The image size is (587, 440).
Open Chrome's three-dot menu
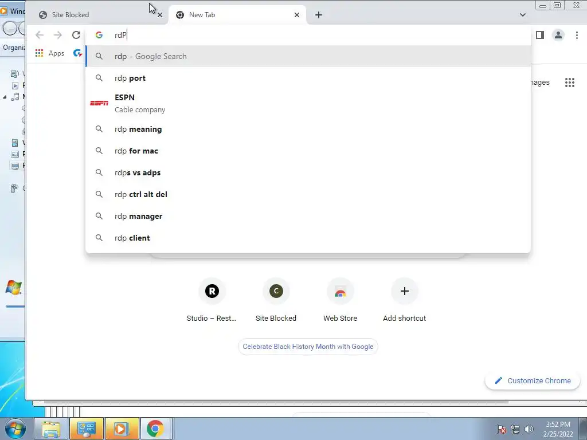[x=577, y=35]
